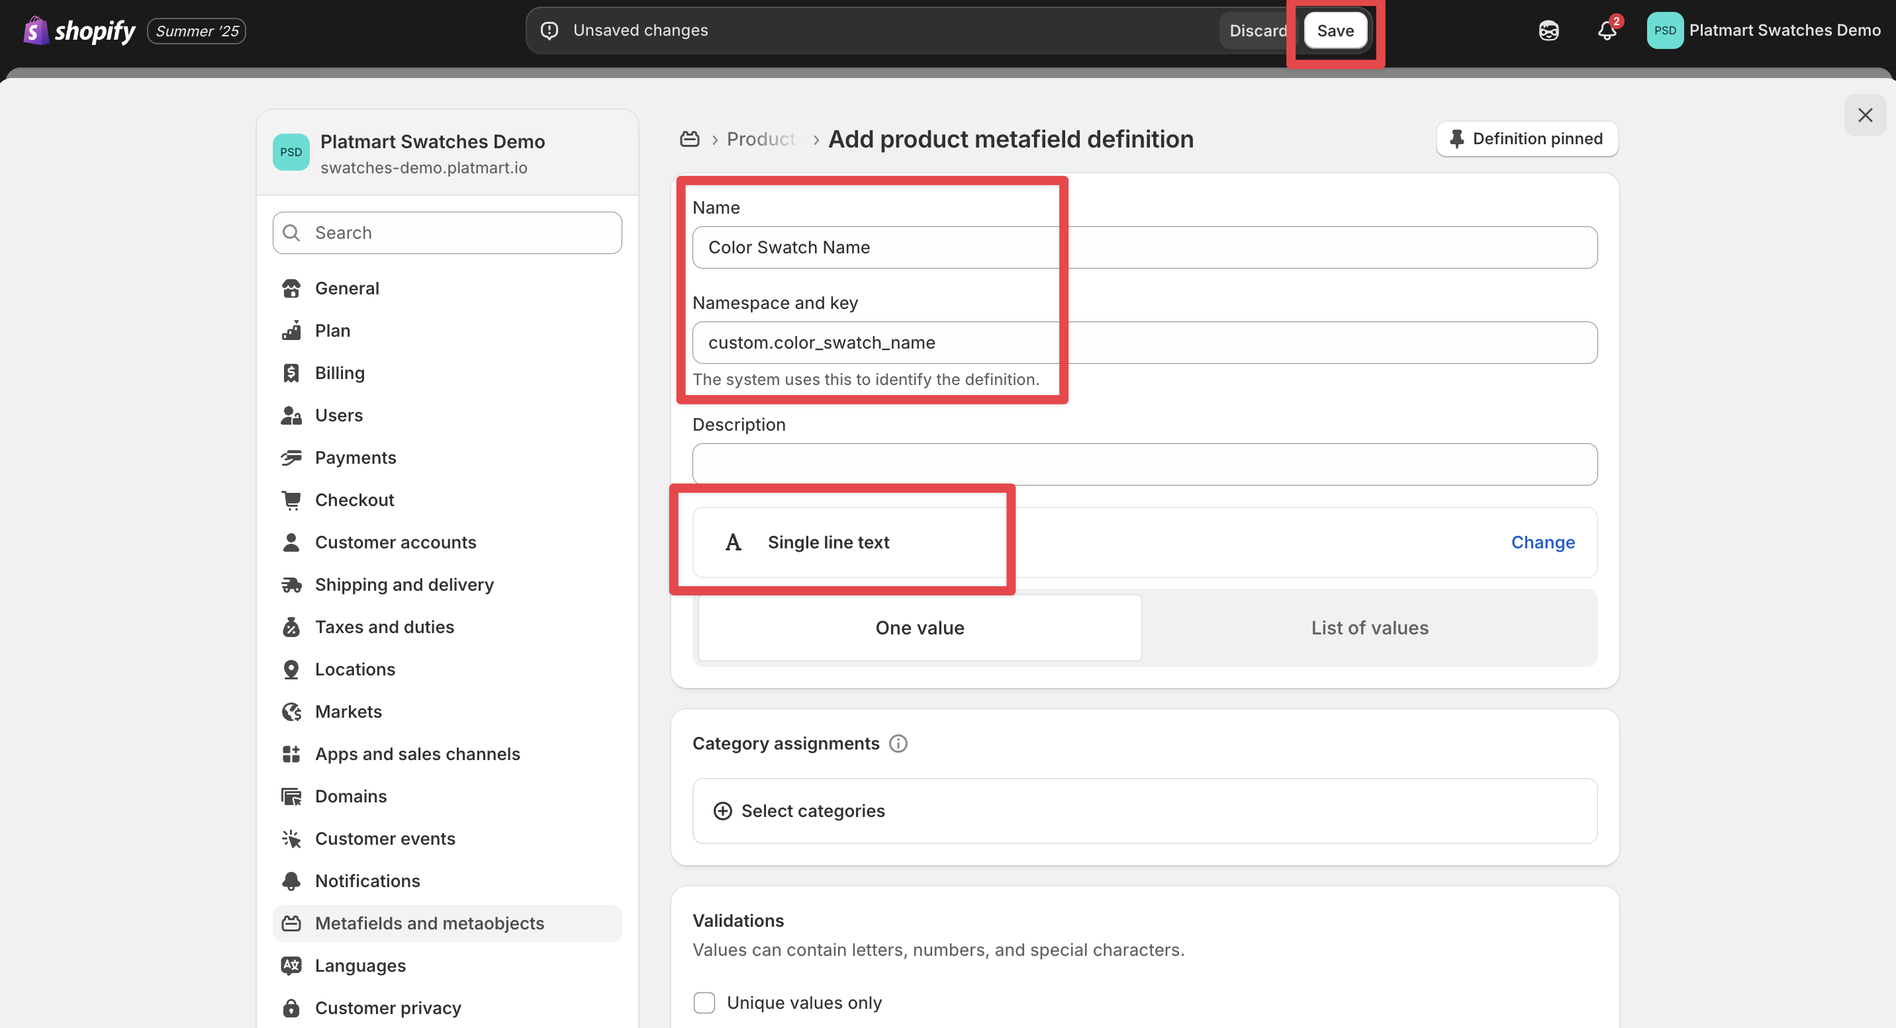Open General settings

[x=447, y=288]
